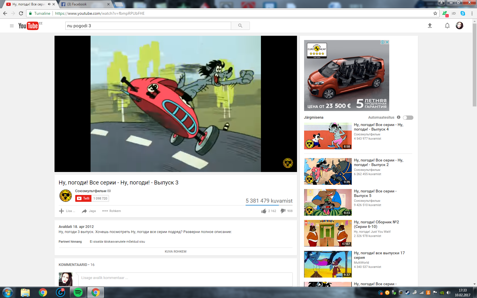Close the car advertisement X icon
The width and height of the screenshot is (477, 298).
click(387, 42)
